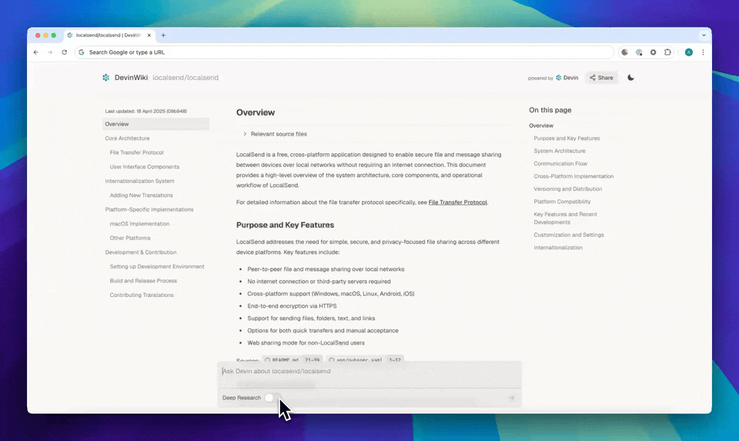
Task: Open Internationalization System in sidebar
Action: 139,181
